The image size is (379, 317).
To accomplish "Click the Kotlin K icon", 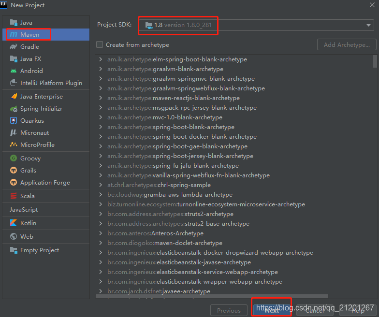I will point(14,223).
